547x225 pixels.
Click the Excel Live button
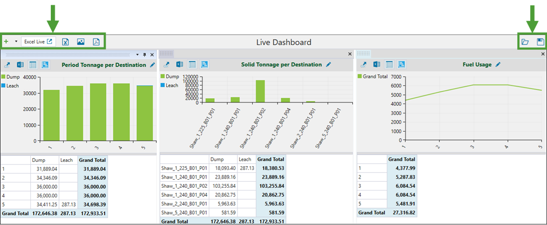[x=39, y=42]
